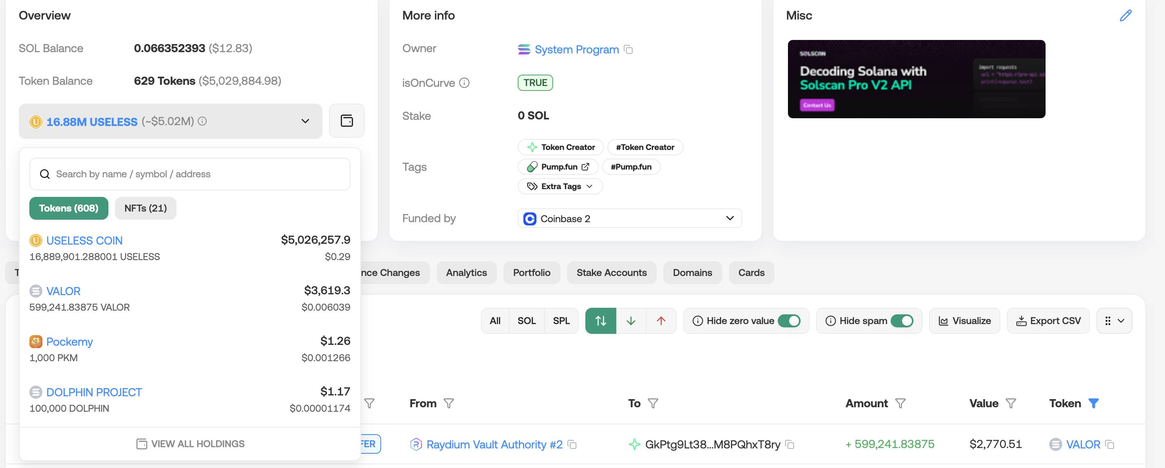Click the token search input field
The image size is (1165, 468).
click(x=190, y=174)
